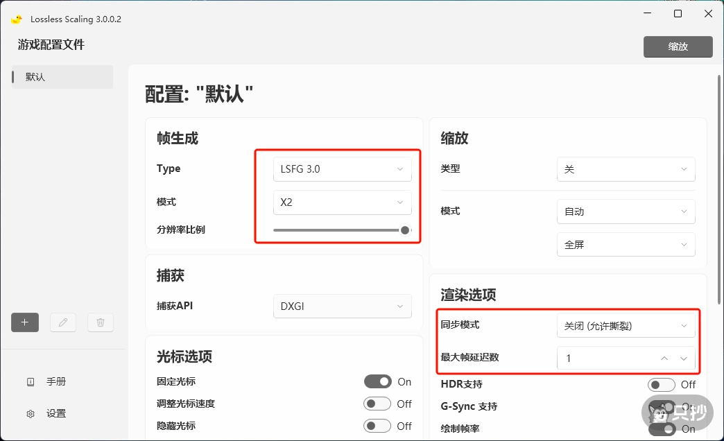Click the duck logo in the title bar
Screen dimensions: 724x441
coord(16,19)
